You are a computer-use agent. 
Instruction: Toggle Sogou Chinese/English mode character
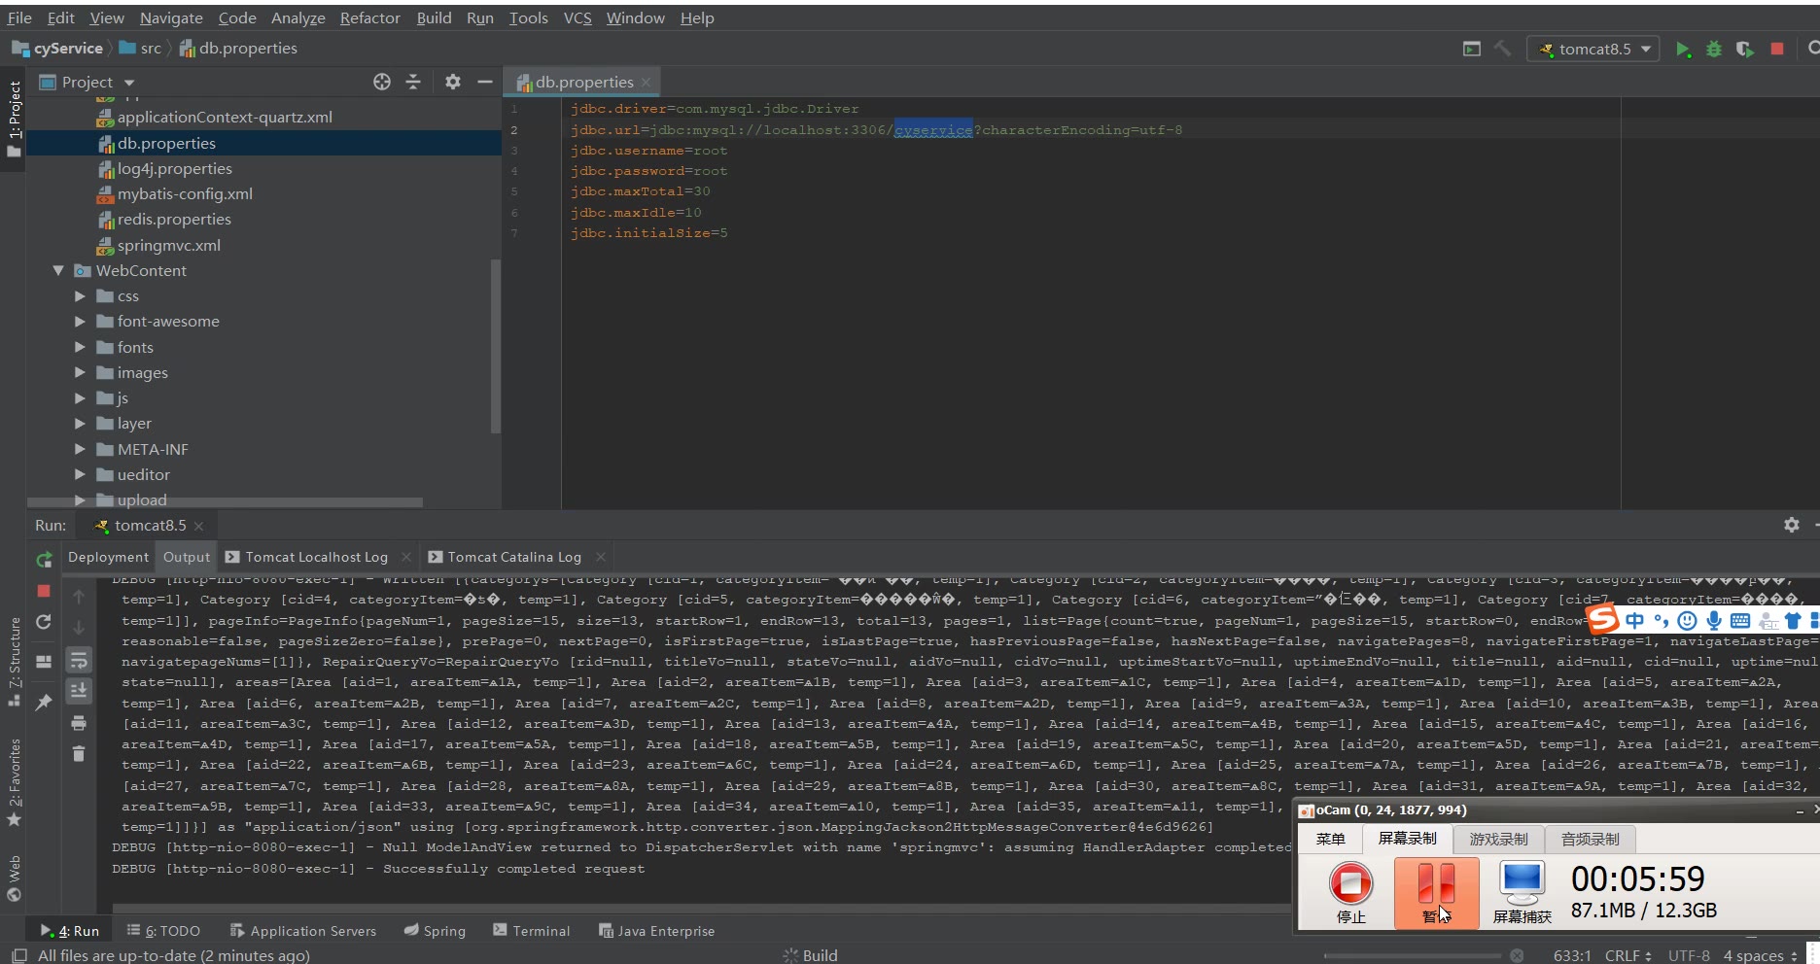(x=1634, y=620)
